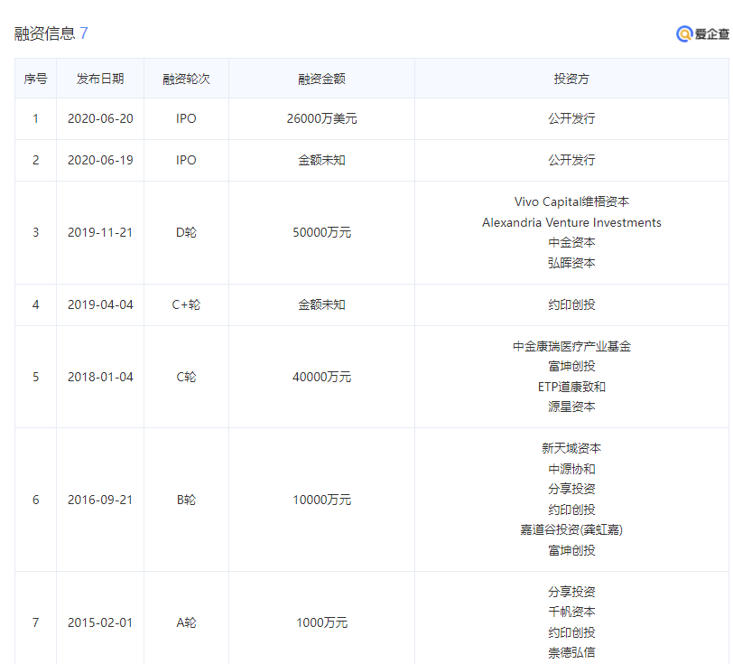Click investor 新天域资本
733x664 pixels.
(x=571, y=448)
